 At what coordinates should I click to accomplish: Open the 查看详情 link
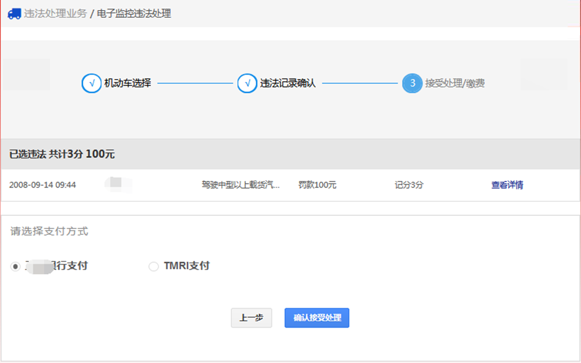click(507, 185)
